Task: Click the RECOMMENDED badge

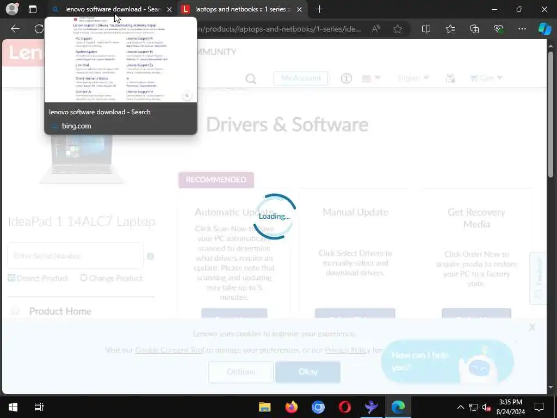Action: pos(216,180)
